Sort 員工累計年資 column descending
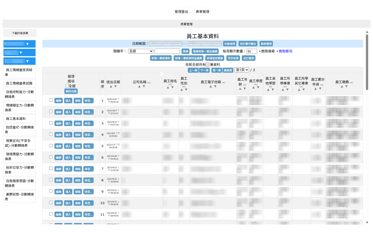The width and height of the screenshot is (373, 237). 320,89
